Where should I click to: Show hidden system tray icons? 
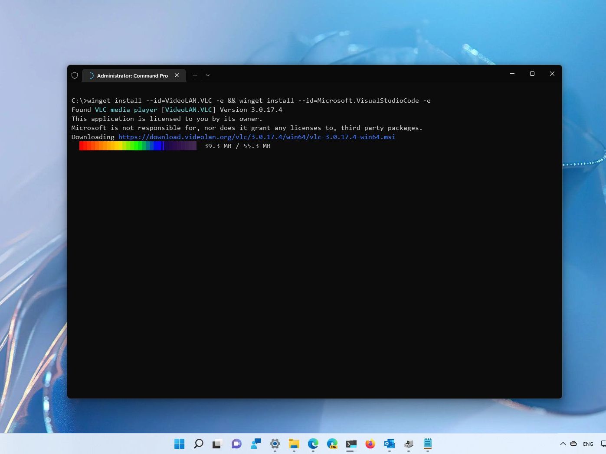[563, 444]
